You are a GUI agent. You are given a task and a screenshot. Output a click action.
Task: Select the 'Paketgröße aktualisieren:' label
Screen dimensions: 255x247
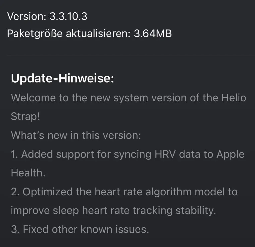[69, 34]
